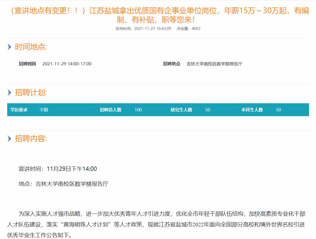
Task: Click the 招聘地点 label
Action: coord(172,64)
